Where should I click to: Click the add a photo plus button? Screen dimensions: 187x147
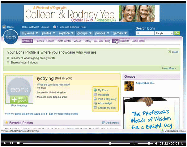pyautogui.click(x=19, y=100)
